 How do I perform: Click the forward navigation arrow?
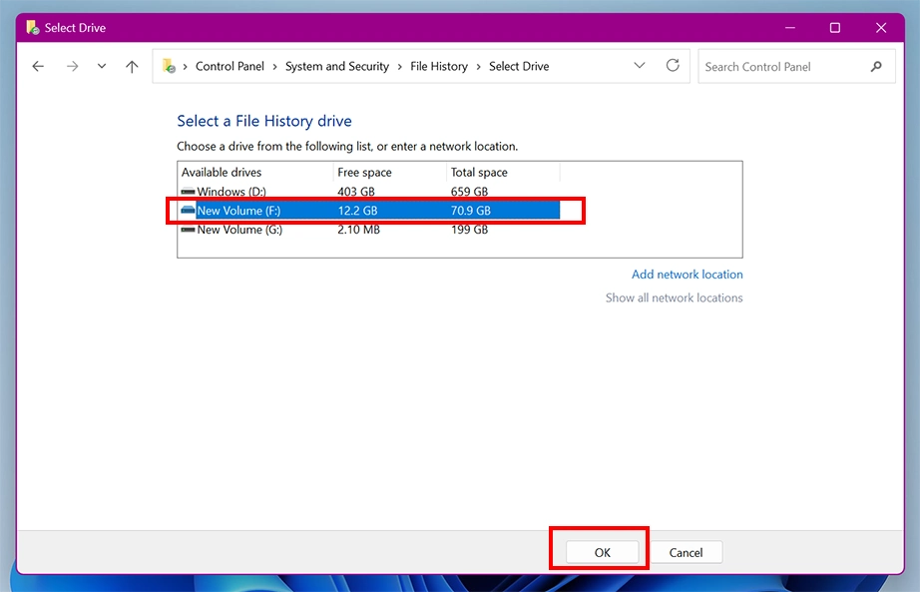tap(72, 66)
